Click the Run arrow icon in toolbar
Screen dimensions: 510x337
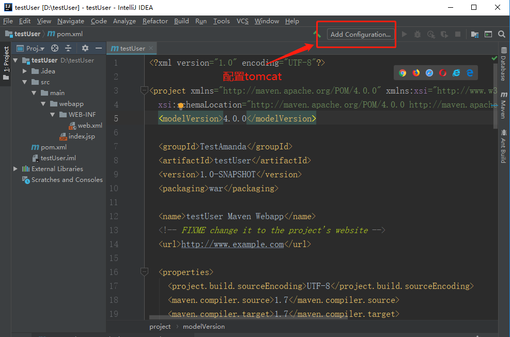pos(404,34)
